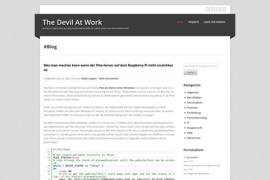Open the LinkedIn social icon
The height and width of the screenshot is (180, 270).
pyautogui.click(x=224, y=9)
